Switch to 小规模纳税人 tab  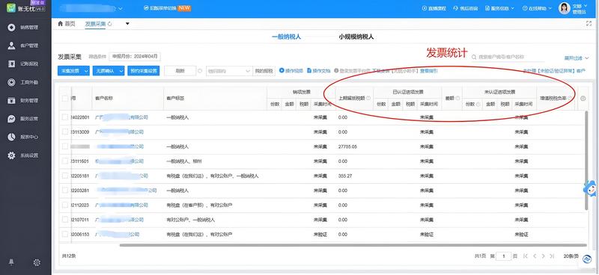tap(356, 37)
